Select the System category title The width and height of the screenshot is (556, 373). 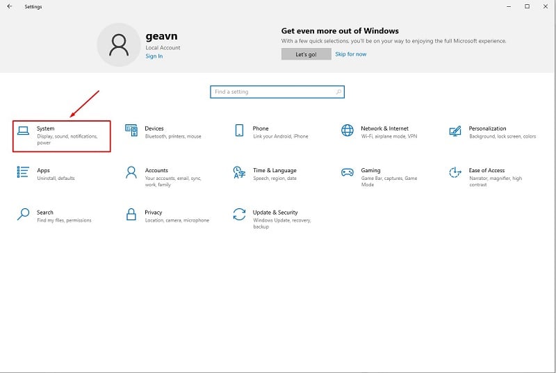tap(45, 129)
